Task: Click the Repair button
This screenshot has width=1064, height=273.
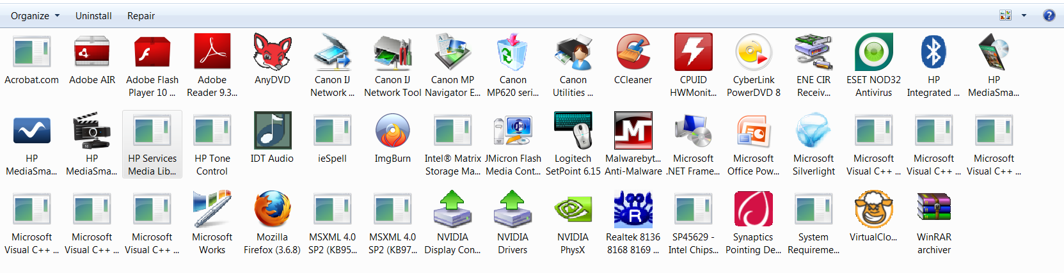Action: click(x=141, y=15)
